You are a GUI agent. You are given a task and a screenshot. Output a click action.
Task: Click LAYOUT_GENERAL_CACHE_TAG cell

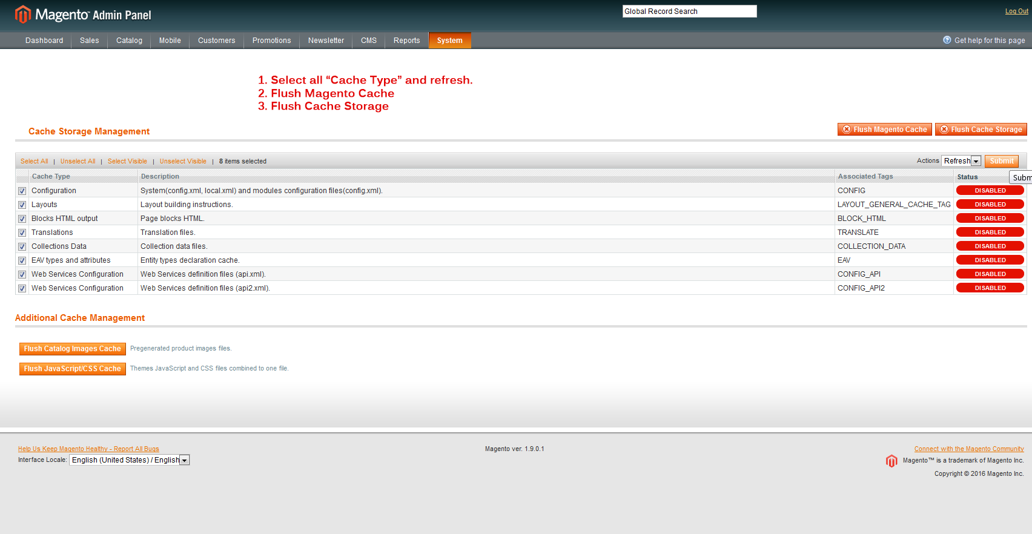tap(894, 205)
